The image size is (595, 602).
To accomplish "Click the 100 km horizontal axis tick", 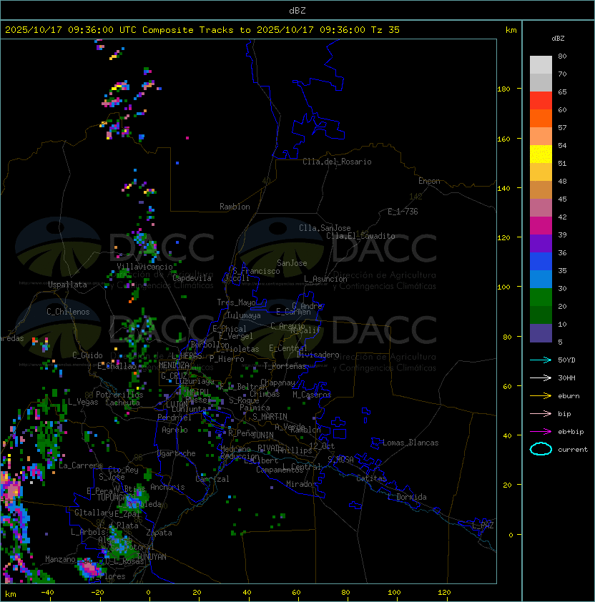I will [x=394, y=593].
